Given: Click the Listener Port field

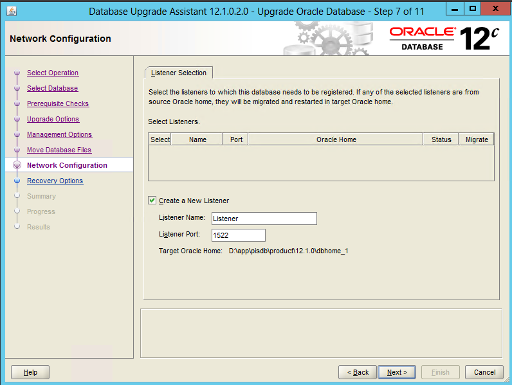Looking at the screenshot, I should tap(238, 235).
